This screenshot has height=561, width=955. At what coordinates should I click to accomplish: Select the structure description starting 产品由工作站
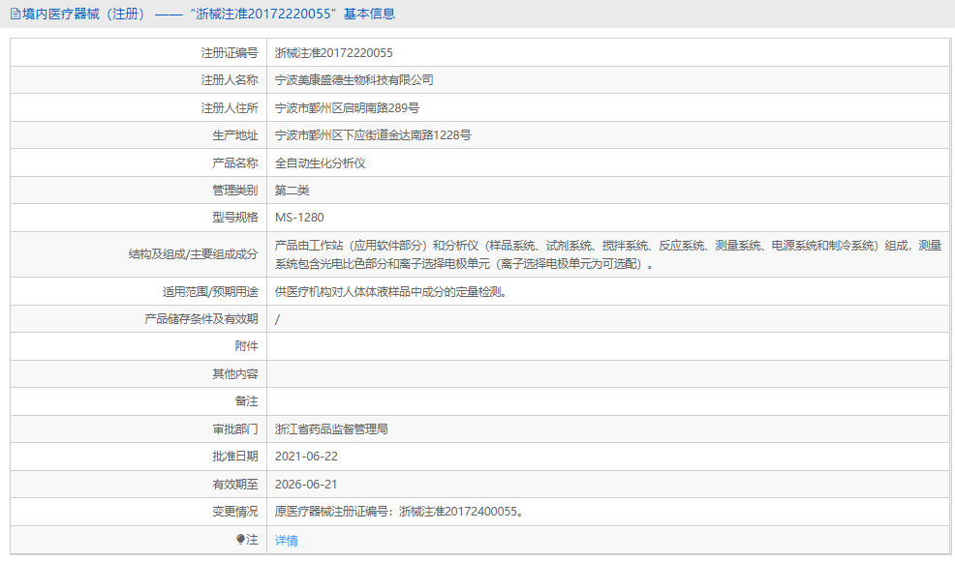click(x=608, y=254)
